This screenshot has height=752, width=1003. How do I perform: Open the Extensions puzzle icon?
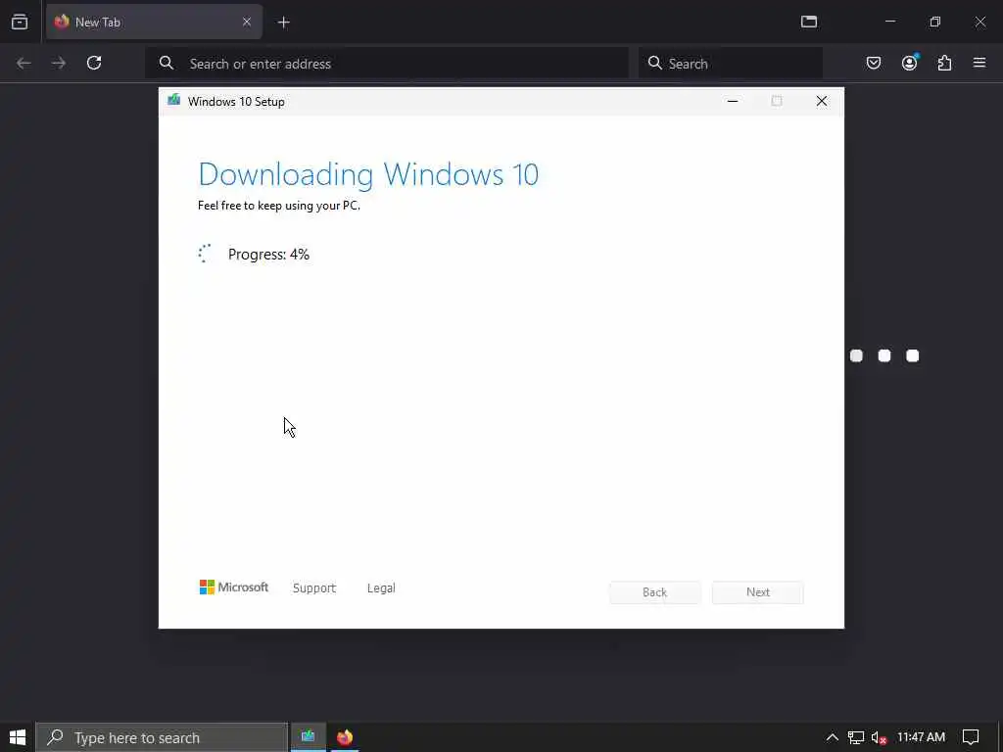944,63
